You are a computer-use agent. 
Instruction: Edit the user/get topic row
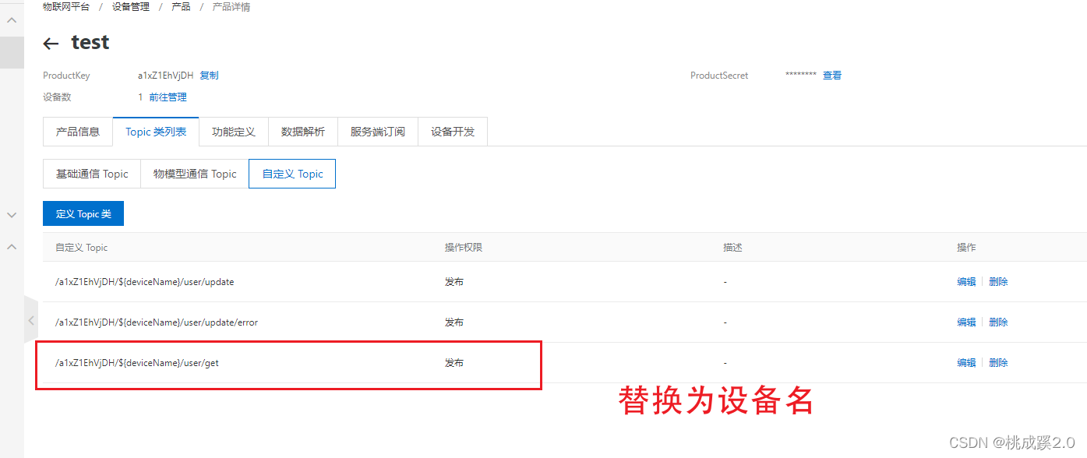[966, 363]
